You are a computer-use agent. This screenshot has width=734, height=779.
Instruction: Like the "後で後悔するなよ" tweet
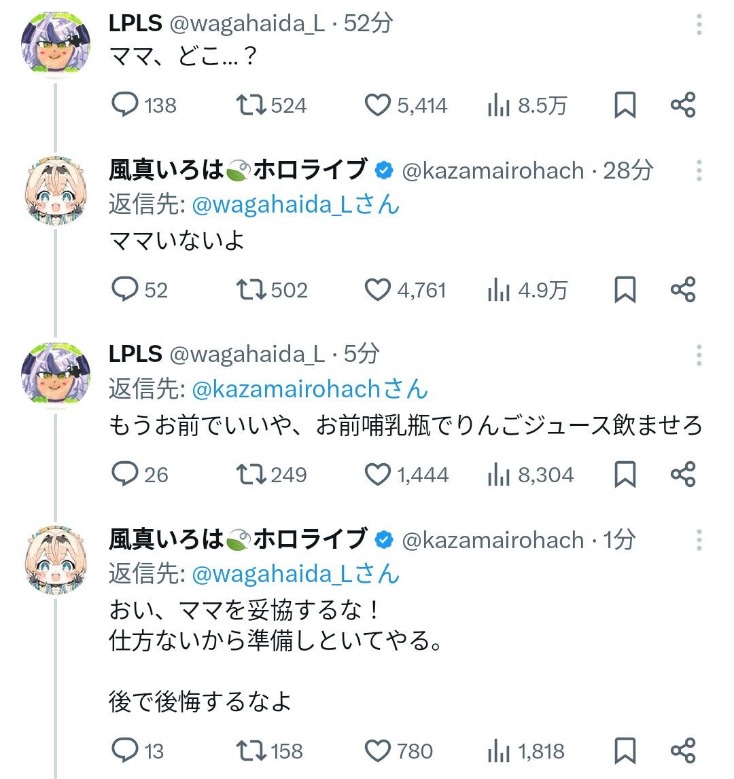[379, 750]
